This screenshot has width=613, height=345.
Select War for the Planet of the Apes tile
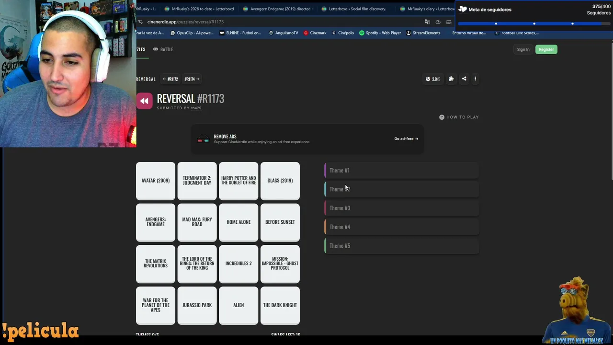(156, 305)
